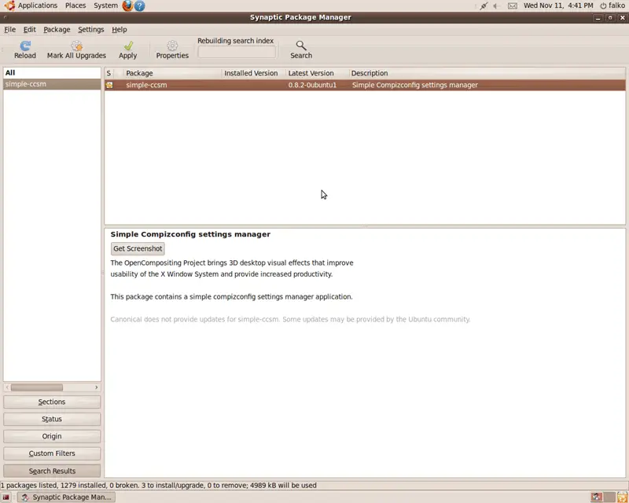629x503 pixels.
Task: Apply the marked changes
Action: coord(128,50)
